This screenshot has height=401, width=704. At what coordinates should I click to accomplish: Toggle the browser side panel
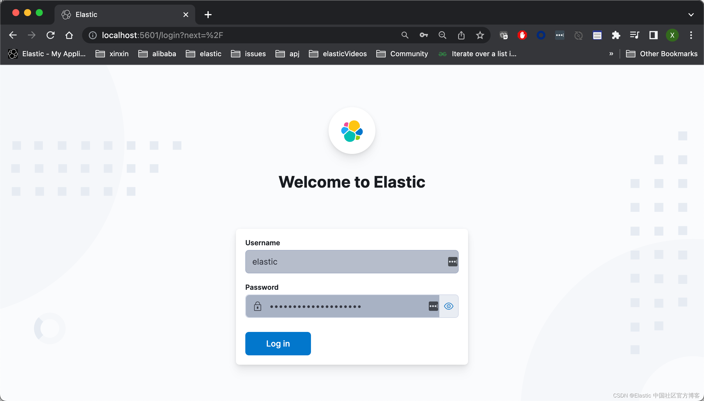click(x=653, y=35)
